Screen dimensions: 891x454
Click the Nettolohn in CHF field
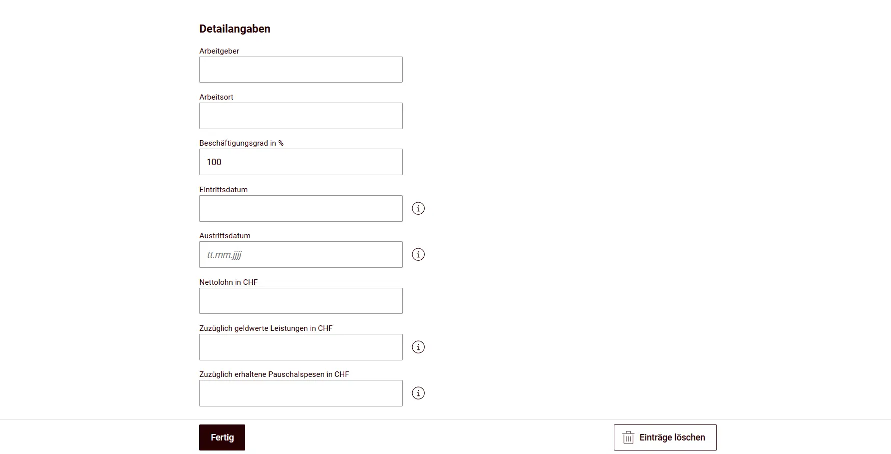[x=300, y=300]
